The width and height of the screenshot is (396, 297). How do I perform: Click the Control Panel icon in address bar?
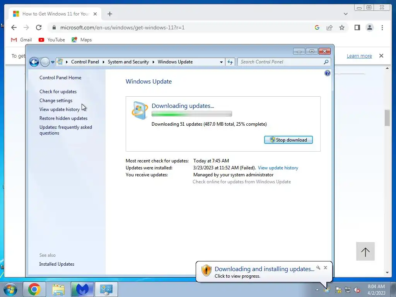[60, 61]
